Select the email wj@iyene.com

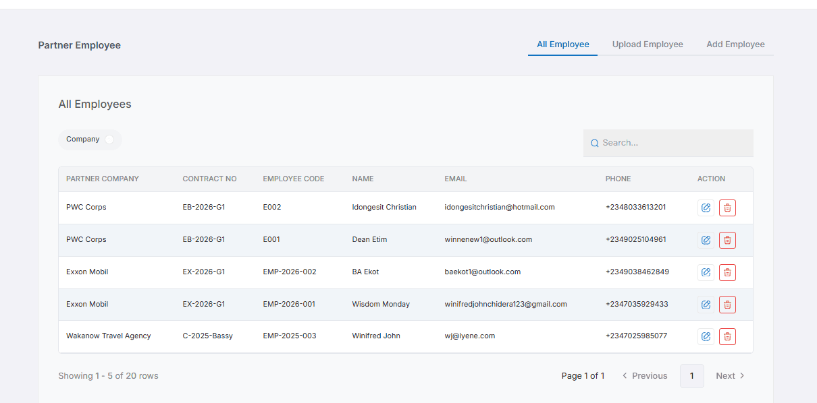[470, 336]
